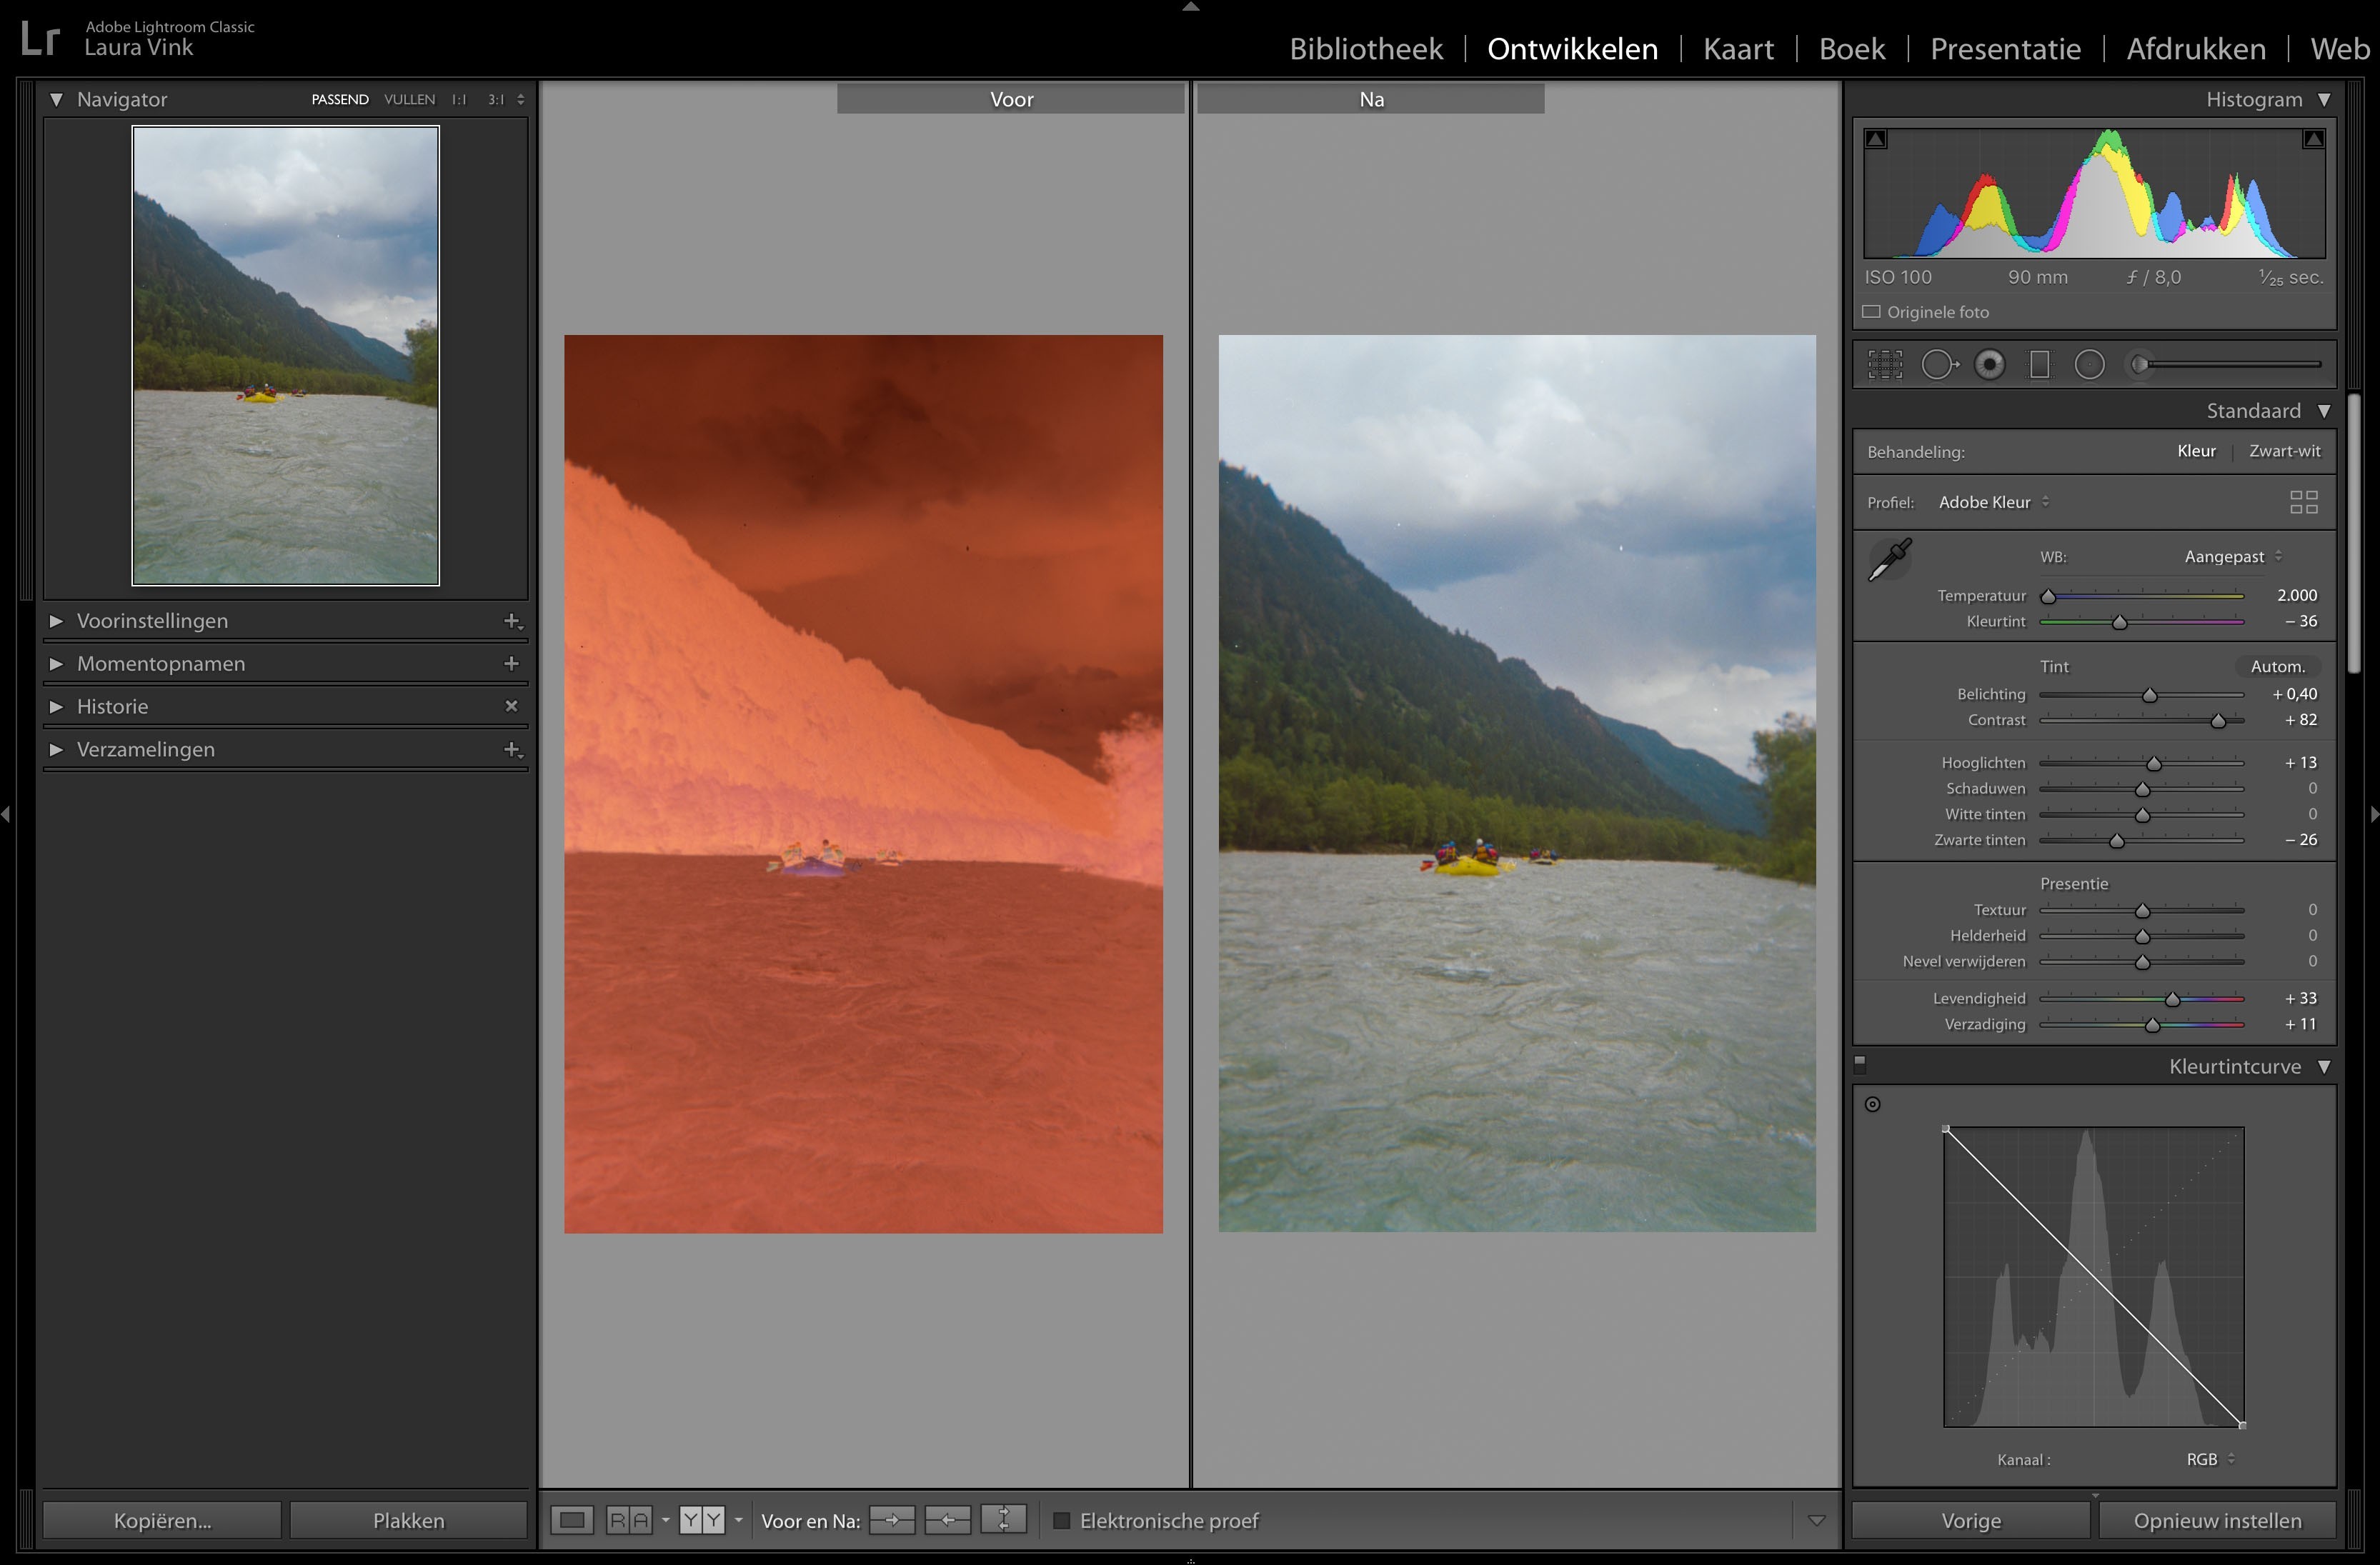Screen dimensions: 2380x1565
Task: Expand the Voorinstellingen panel
Action: [x=152, y=620]
